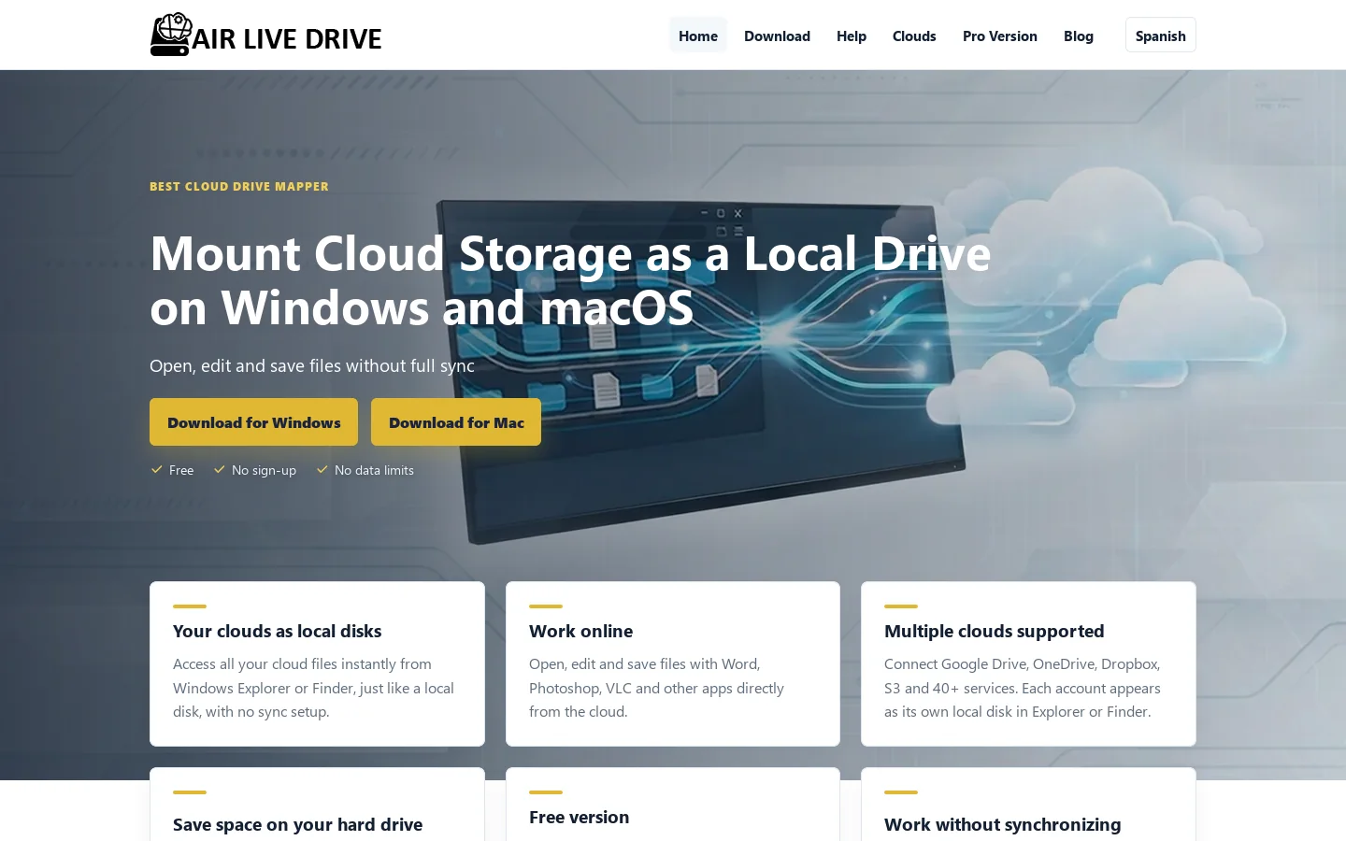Click the 'No data limits' label
1346x841 pixels.
point(374,470)
